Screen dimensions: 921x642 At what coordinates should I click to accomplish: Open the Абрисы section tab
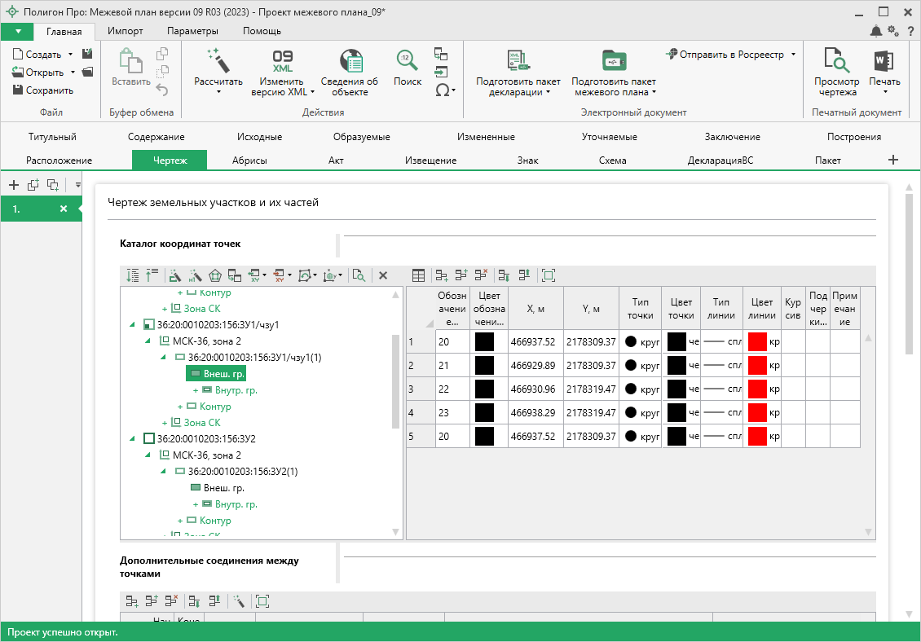click(x=249, y=160)
